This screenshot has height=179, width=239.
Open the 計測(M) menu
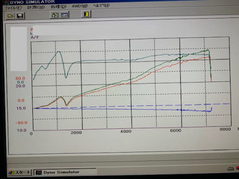point(36,7)
